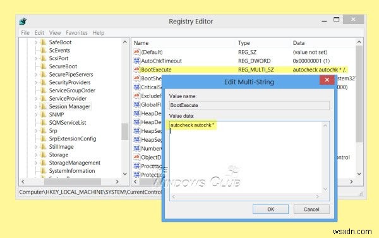Select the ScEvents tree label

(x=59, y=51)
